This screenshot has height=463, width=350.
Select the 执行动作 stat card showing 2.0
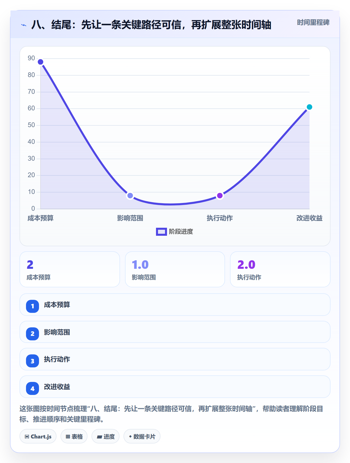point(280,269)
